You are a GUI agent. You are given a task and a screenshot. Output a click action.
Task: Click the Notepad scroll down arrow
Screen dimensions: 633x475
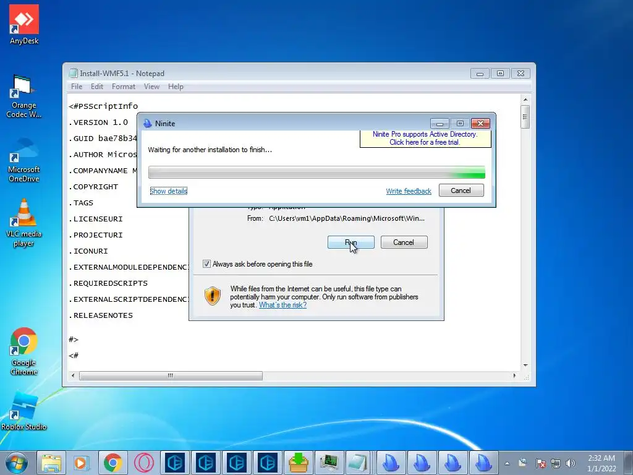pos(525,365)
